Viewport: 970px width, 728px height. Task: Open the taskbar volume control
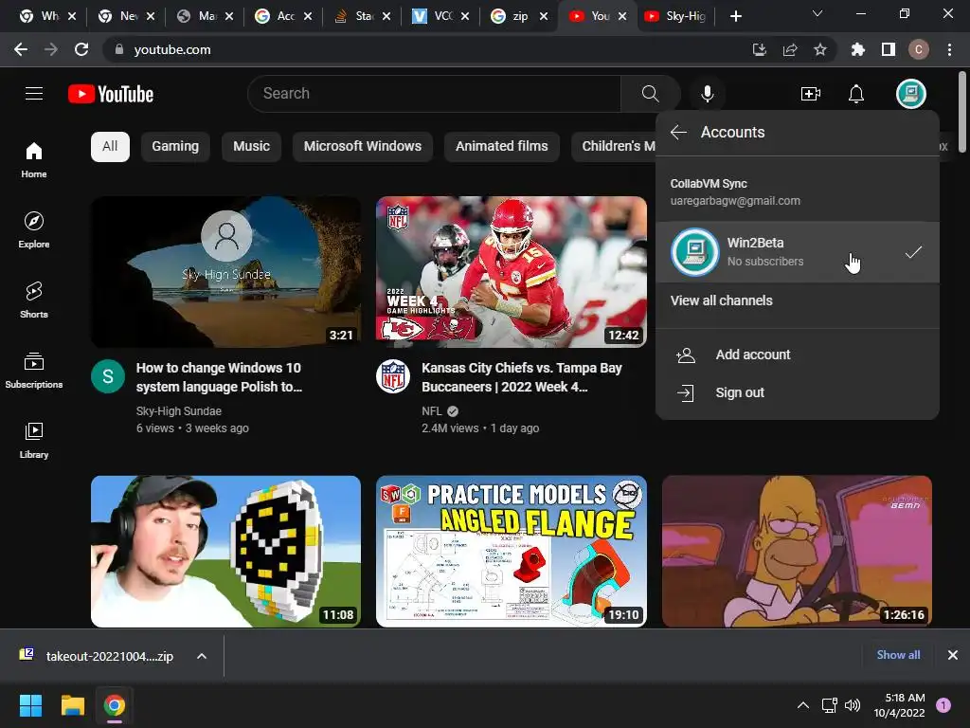click(853, 705)
